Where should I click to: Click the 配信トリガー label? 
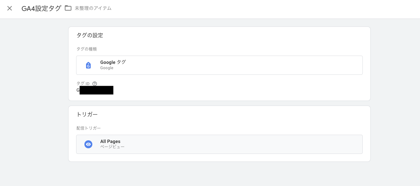pos(88,128)
